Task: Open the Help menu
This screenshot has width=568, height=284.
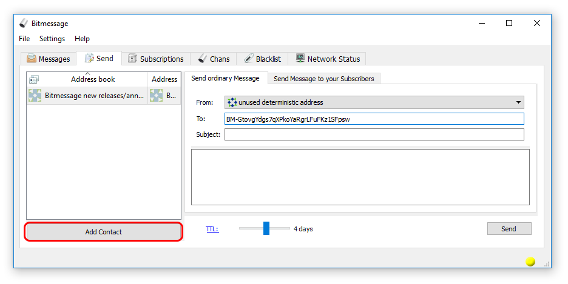Action: (x=82, y=39)
